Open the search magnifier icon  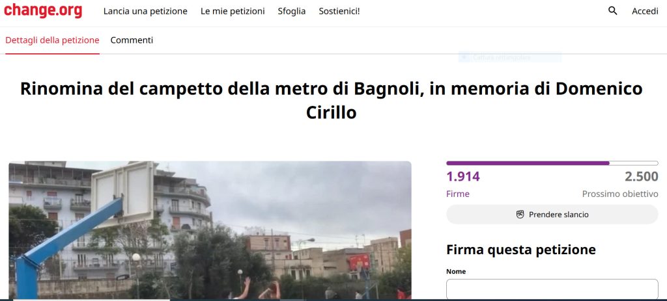[x=612, y=11]
